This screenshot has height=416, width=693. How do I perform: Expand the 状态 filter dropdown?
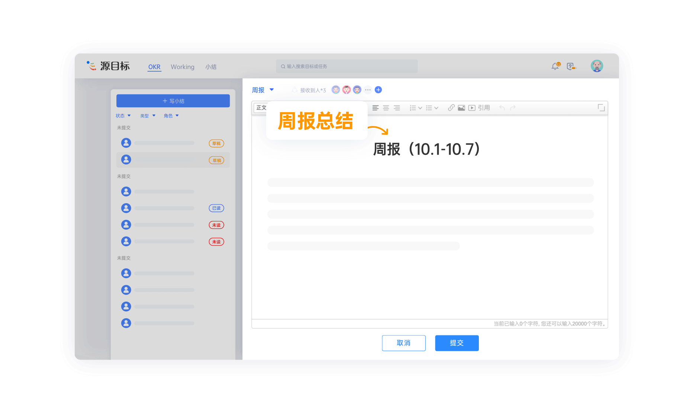123,116
